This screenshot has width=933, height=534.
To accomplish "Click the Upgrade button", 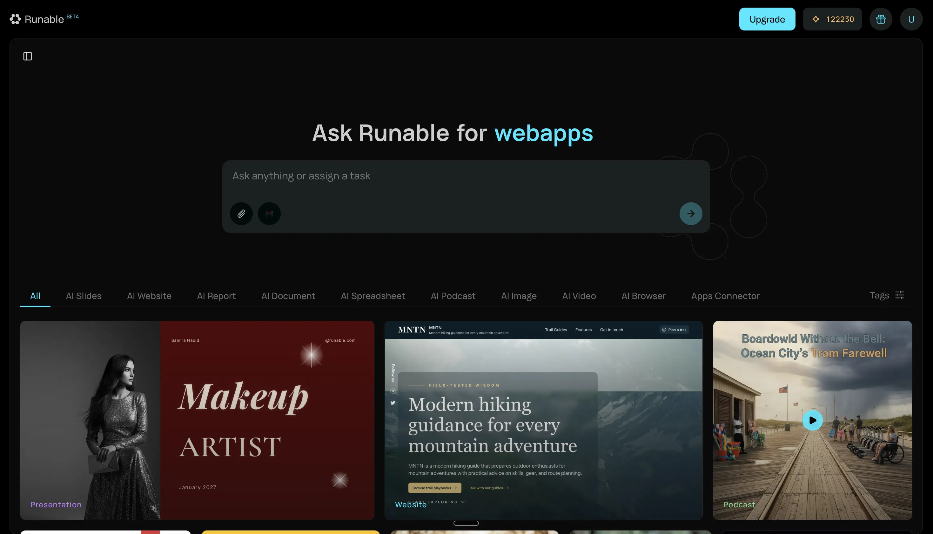I will (x=767, y=19).
